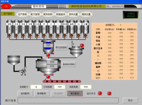
Task: Open the 配方管理 tab
Action: (35, 14)
